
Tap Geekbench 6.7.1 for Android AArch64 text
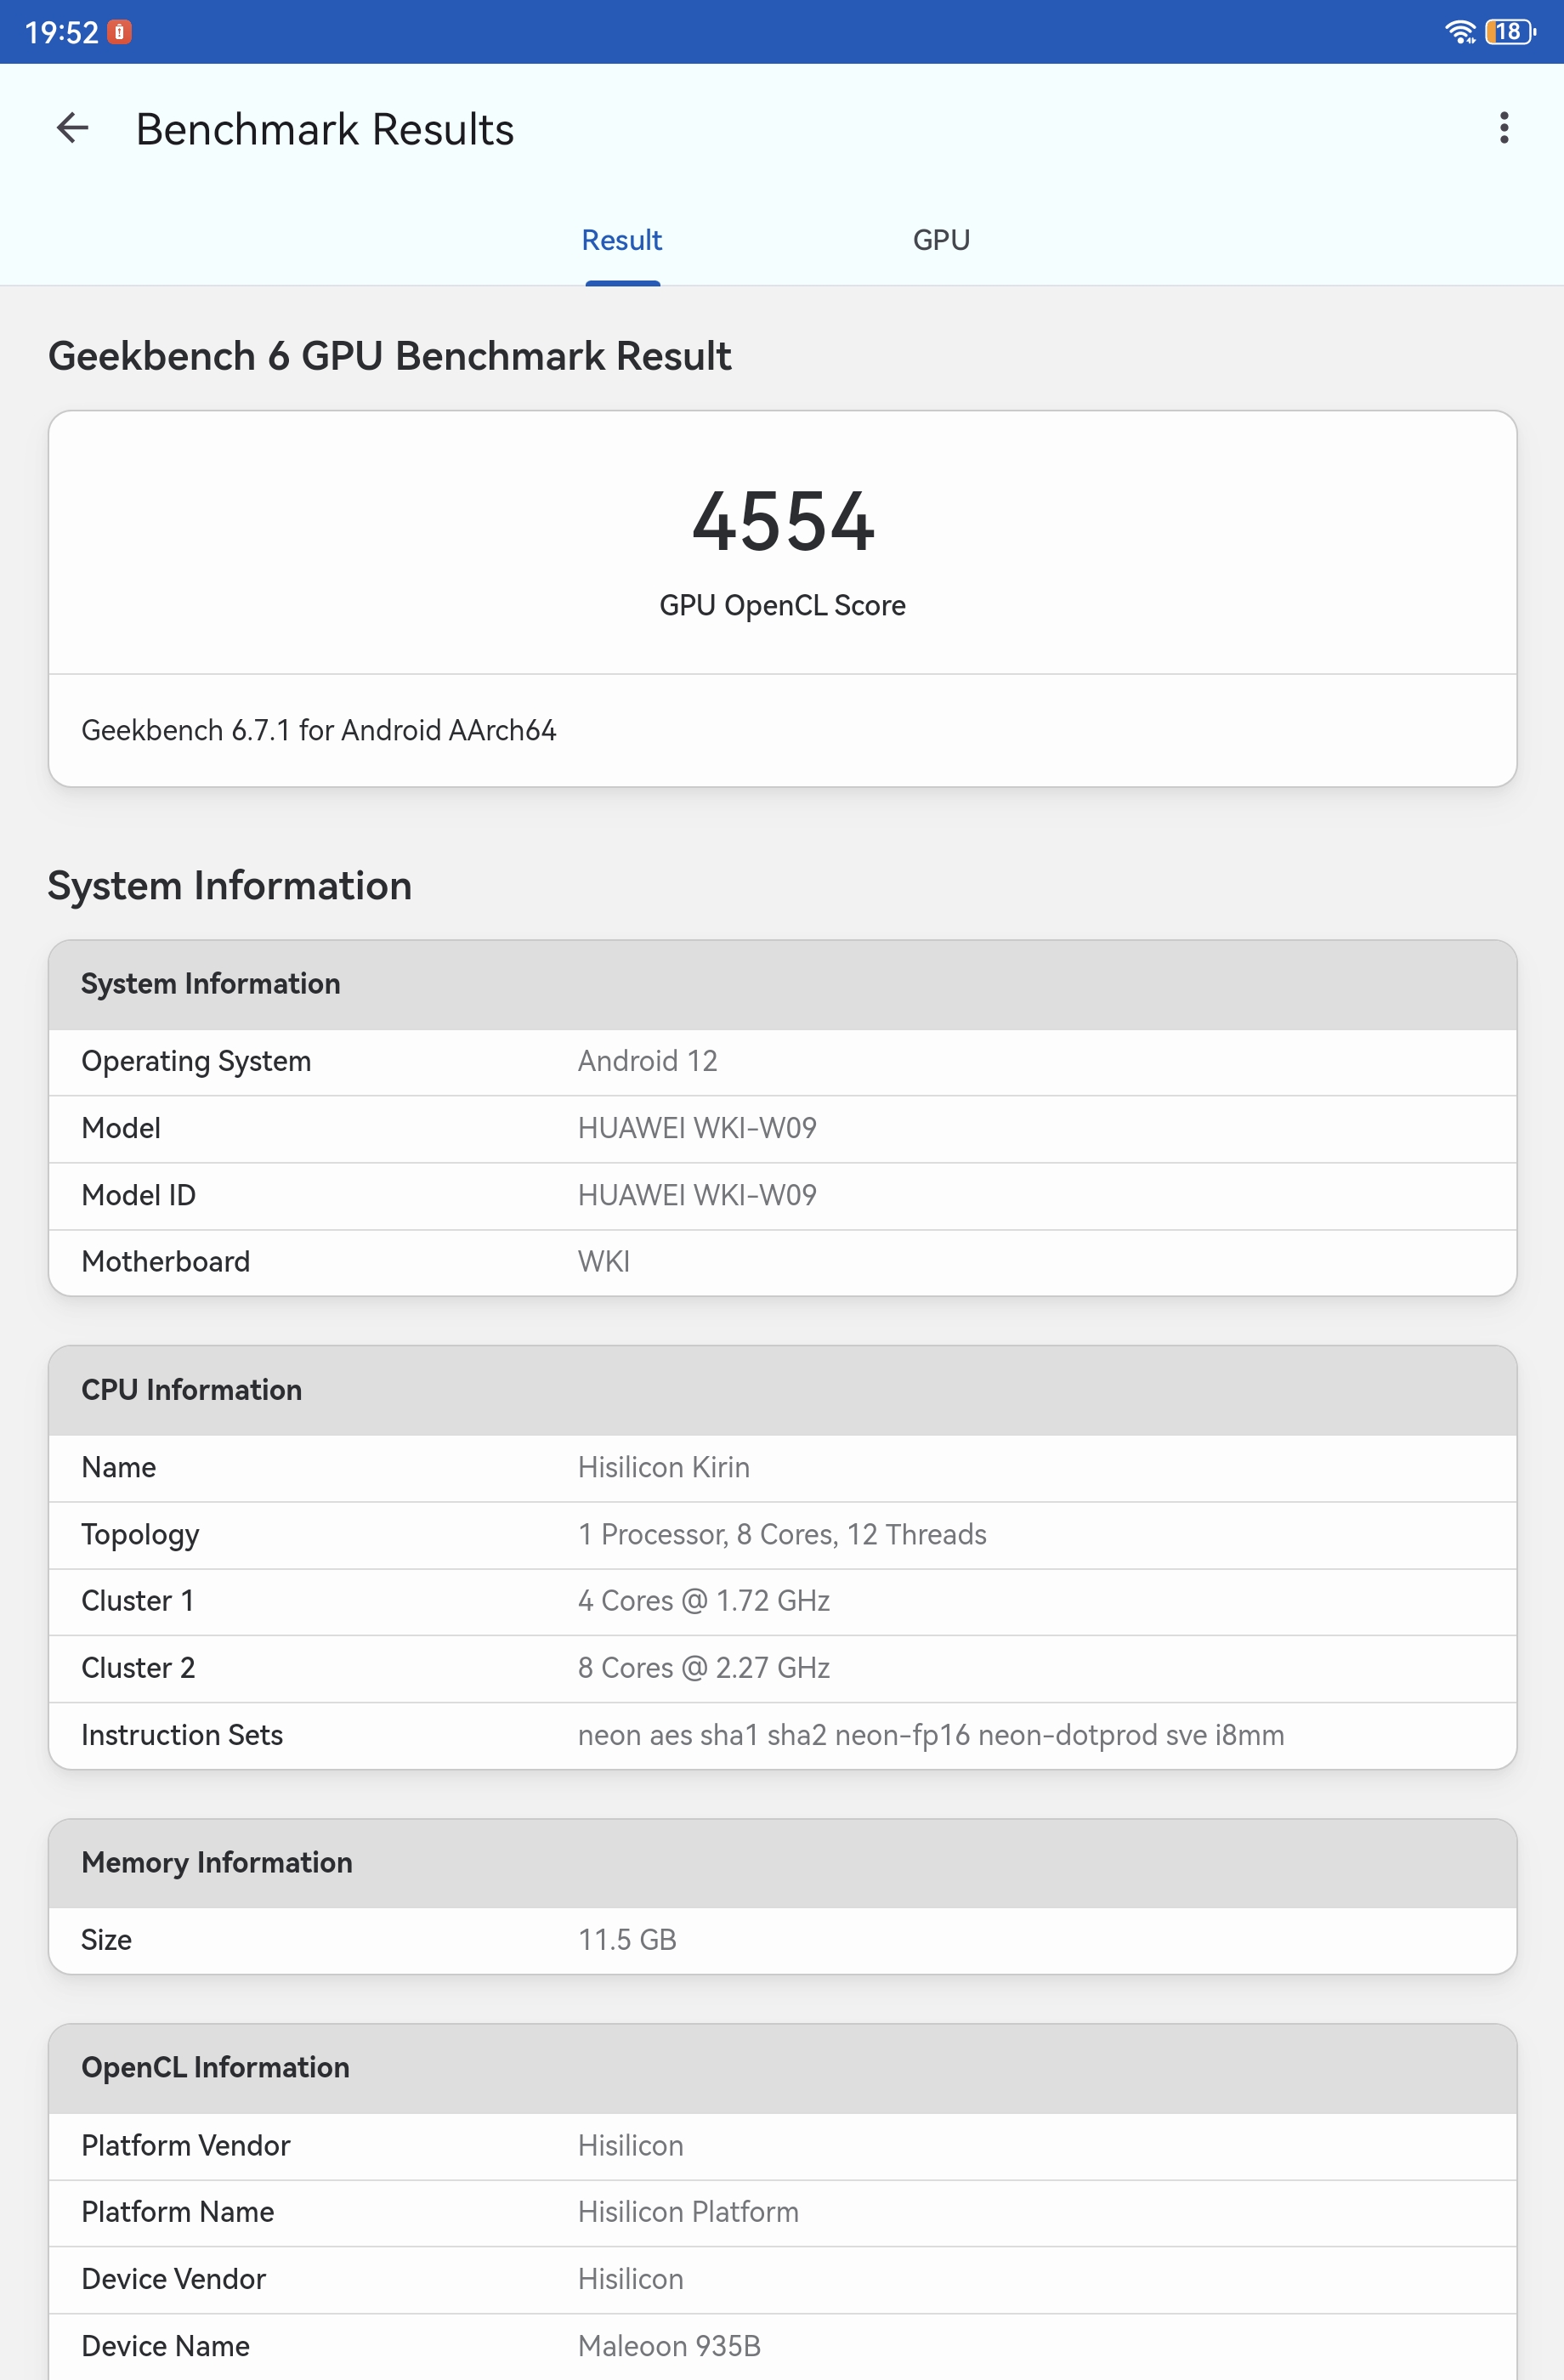pos(318,730)
